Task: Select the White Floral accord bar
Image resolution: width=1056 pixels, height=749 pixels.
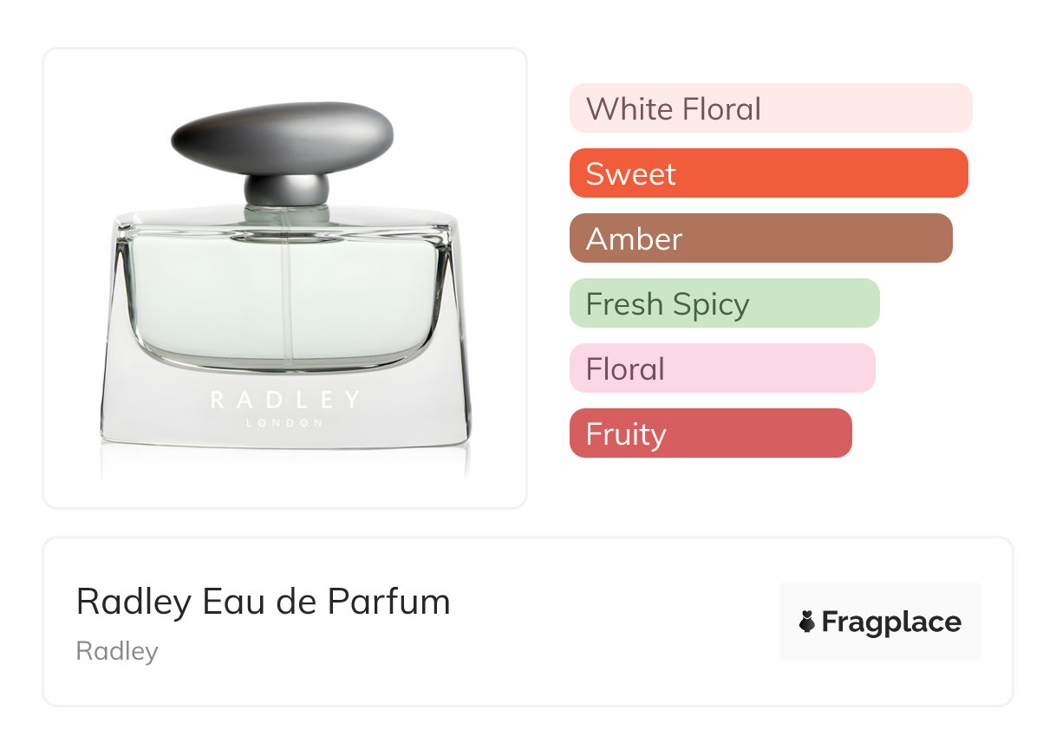Action: (770, 108)
